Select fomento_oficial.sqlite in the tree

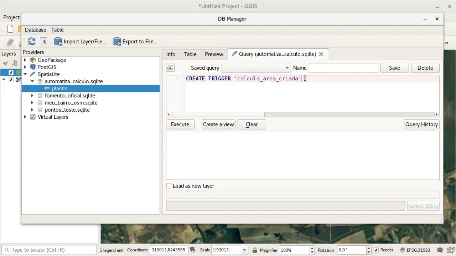[70, 96]
